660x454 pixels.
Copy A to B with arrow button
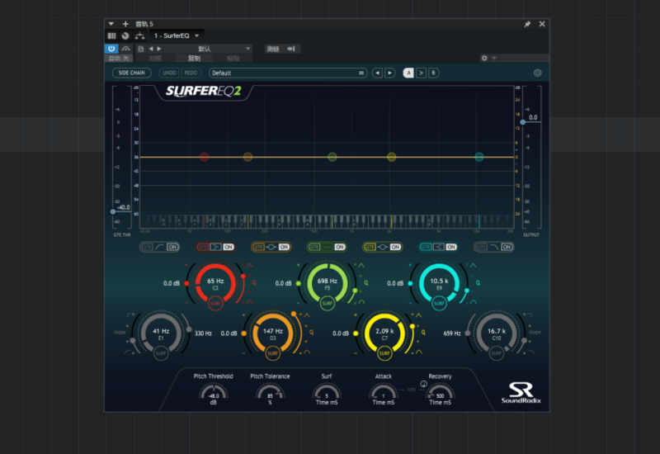tap(421, 73)
